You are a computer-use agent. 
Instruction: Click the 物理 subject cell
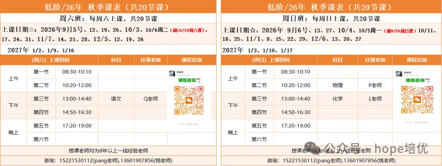tap(338, 85)
